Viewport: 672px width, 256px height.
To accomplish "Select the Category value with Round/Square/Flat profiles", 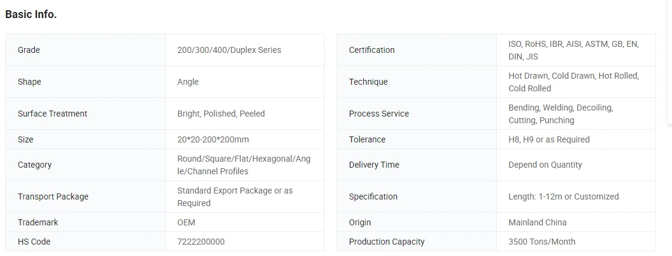I will point(244,165).
